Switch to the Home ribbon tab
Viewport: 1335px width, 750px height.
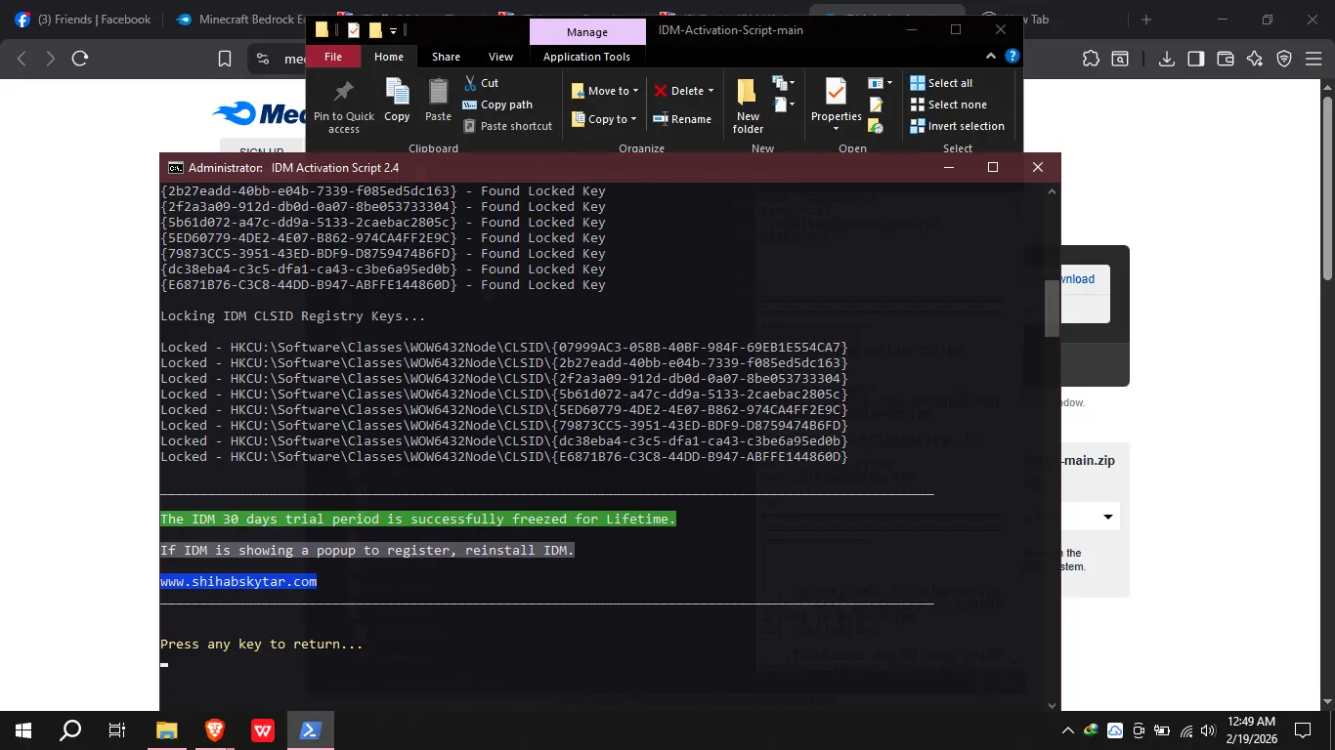click(x=389, y=57)
